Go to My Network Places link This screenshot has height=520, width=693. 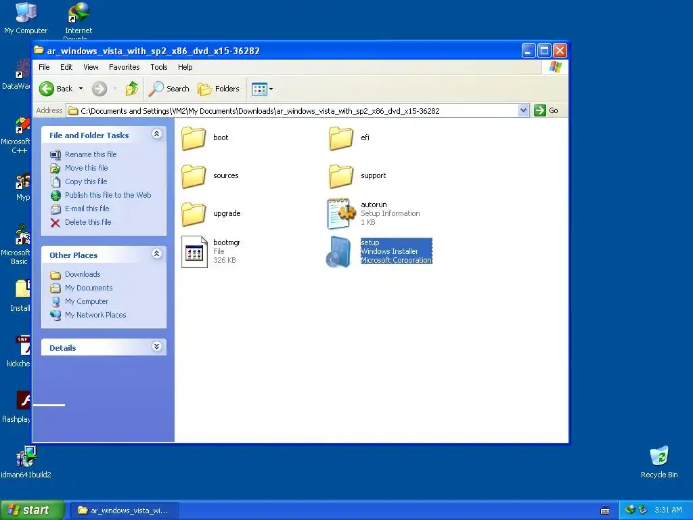(x=95, y=315)
